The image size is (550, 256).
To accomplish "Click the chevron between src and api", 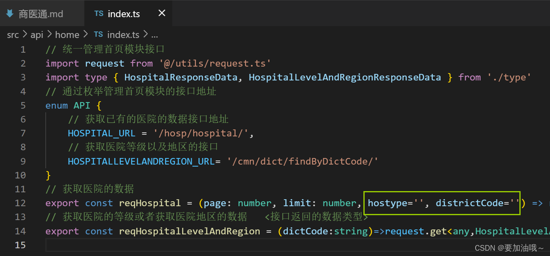I will click(24, 34).
